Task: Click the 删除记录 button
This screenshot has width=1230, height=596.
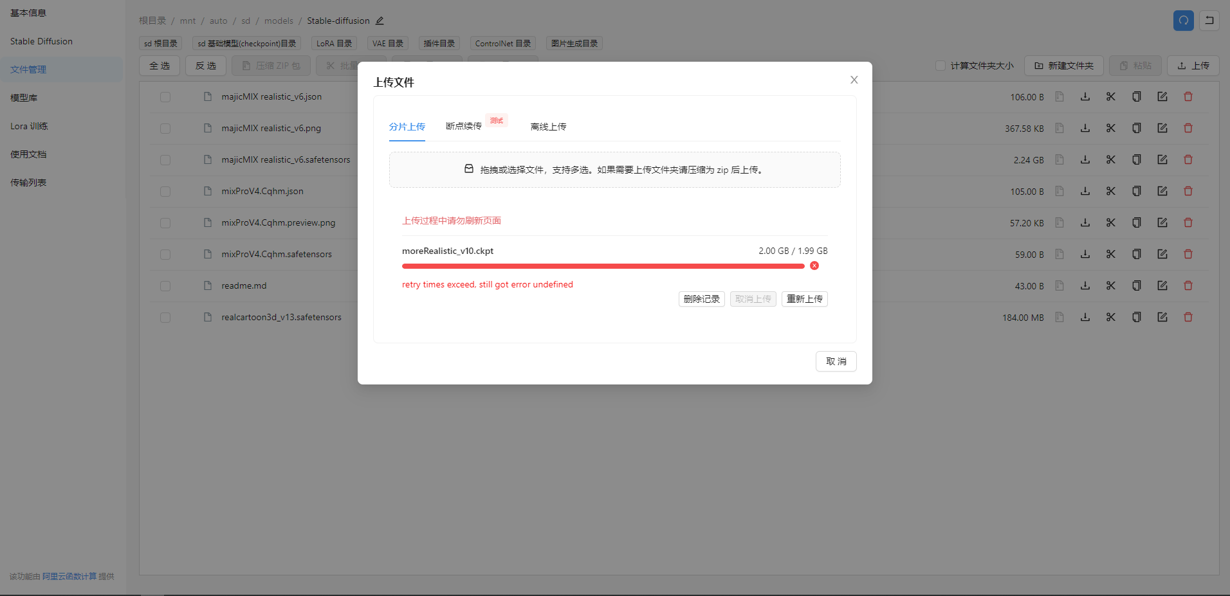Action: pos(702,299)
